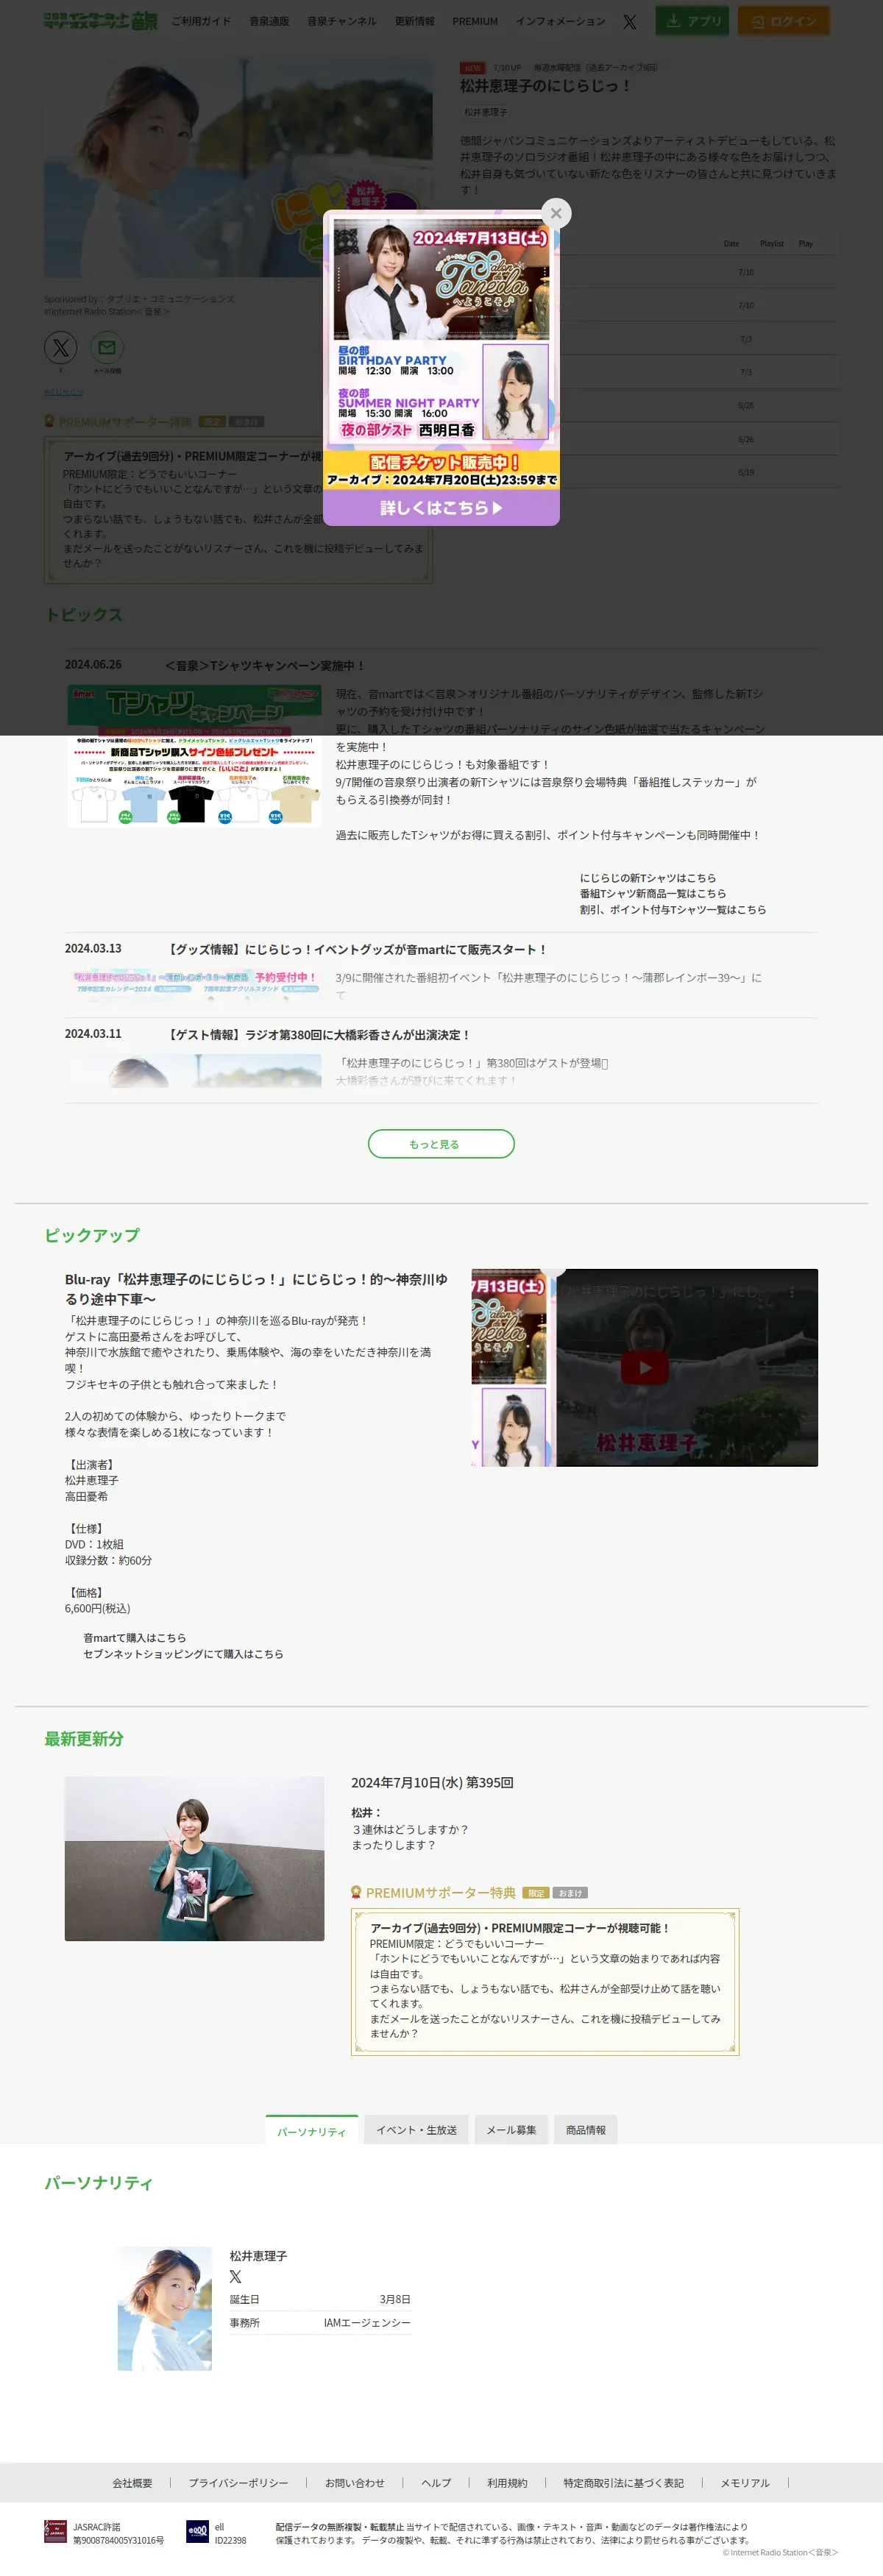Click the JASRAC license icon
This screenshot has width=883, height=2576.
pyautogui.click(x=55, y=2533)
